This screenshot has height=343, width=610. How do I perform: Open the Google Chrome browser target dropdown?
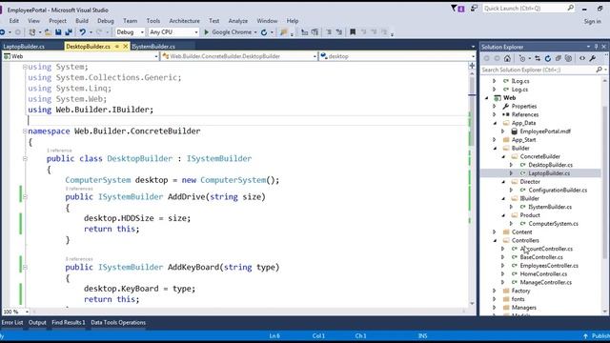coord(255,32)
